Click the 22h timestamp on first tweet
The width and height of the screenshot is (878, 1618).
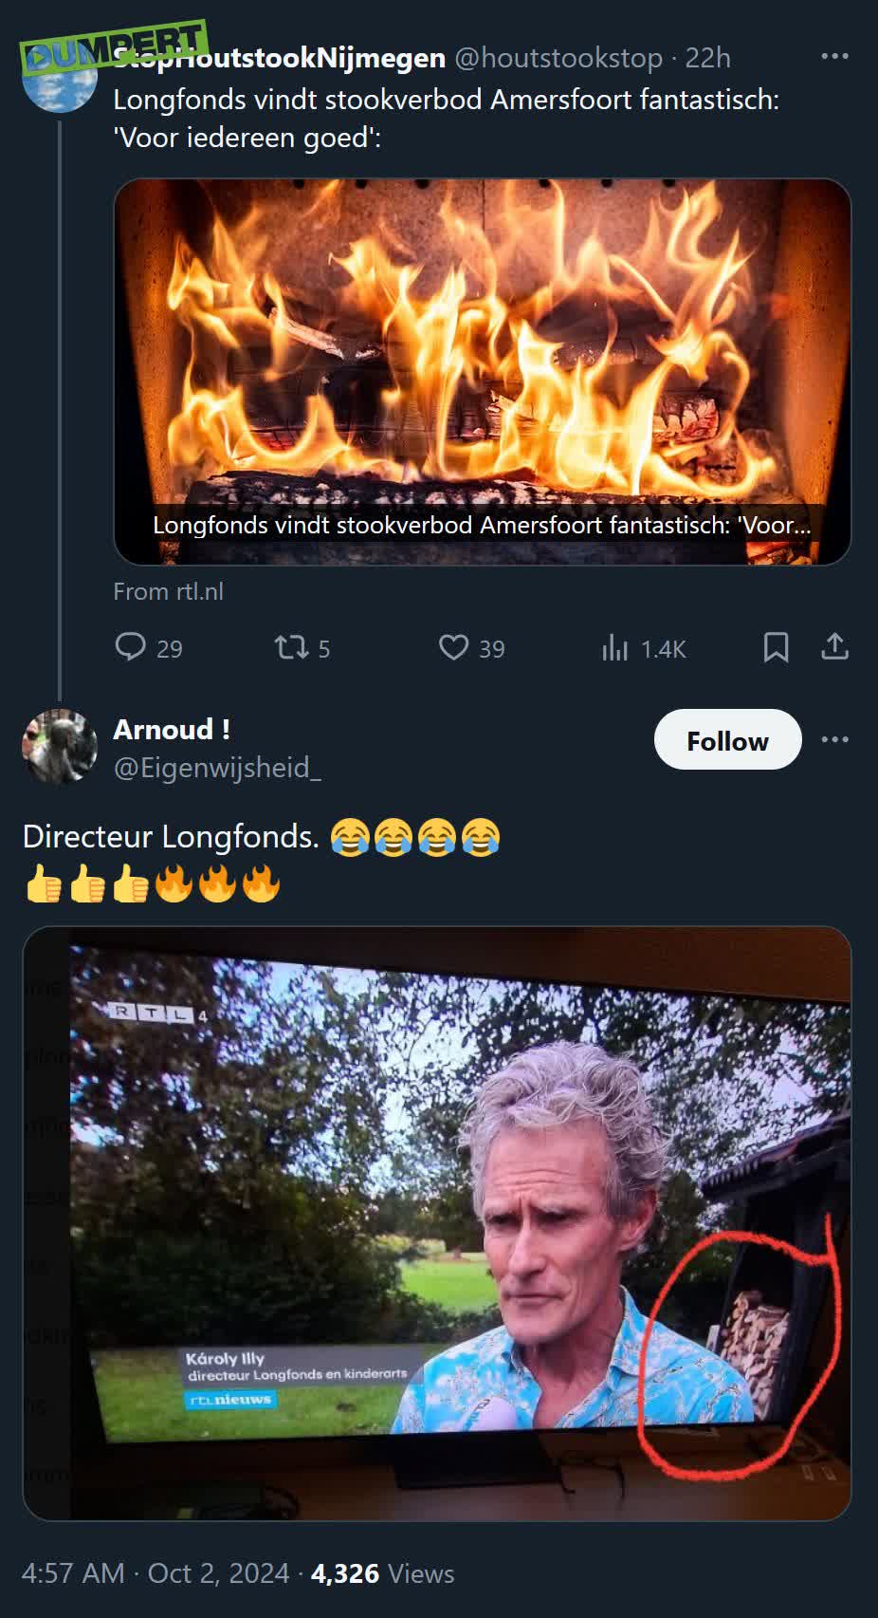(707, 58)
